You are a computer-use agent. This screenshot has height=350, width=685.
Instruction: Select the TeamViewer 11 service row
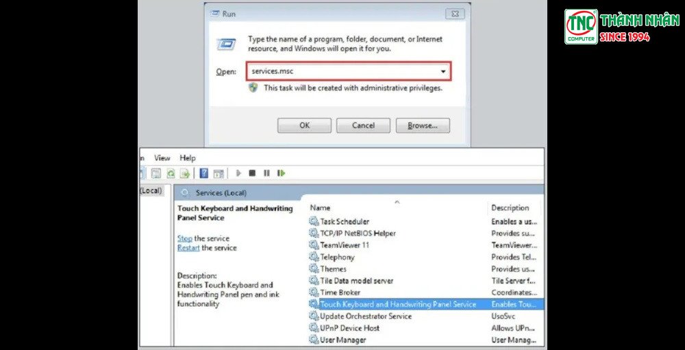(344, 245)
